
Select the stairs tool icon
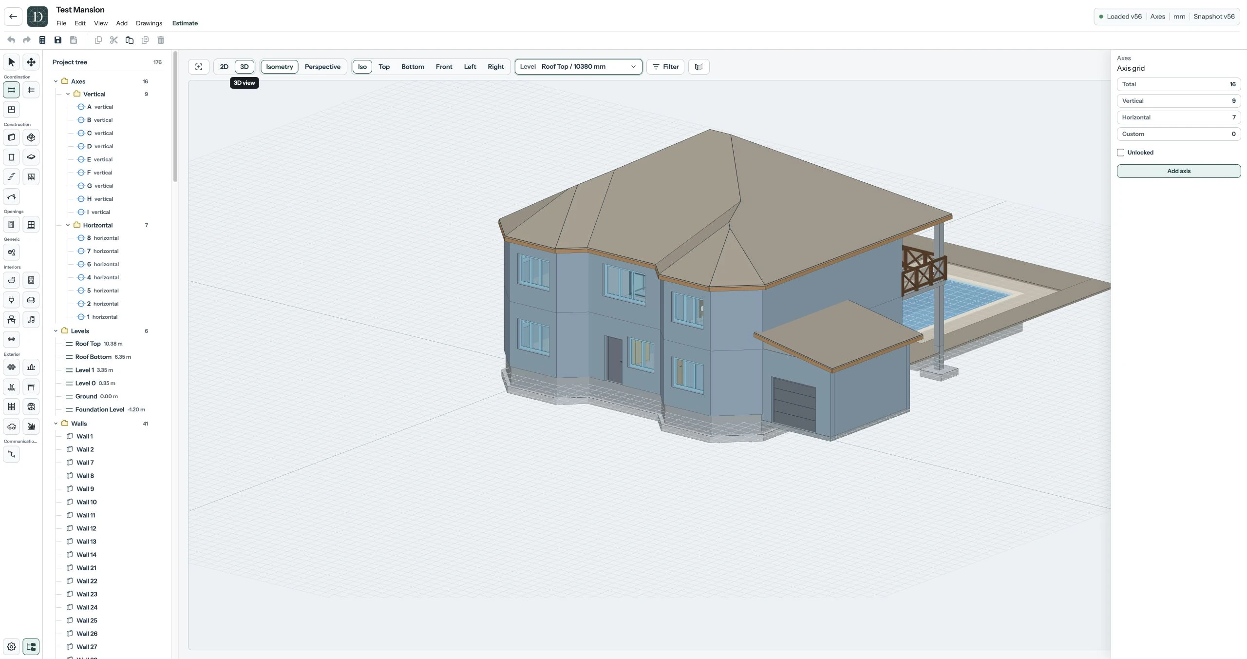[11, 177]
